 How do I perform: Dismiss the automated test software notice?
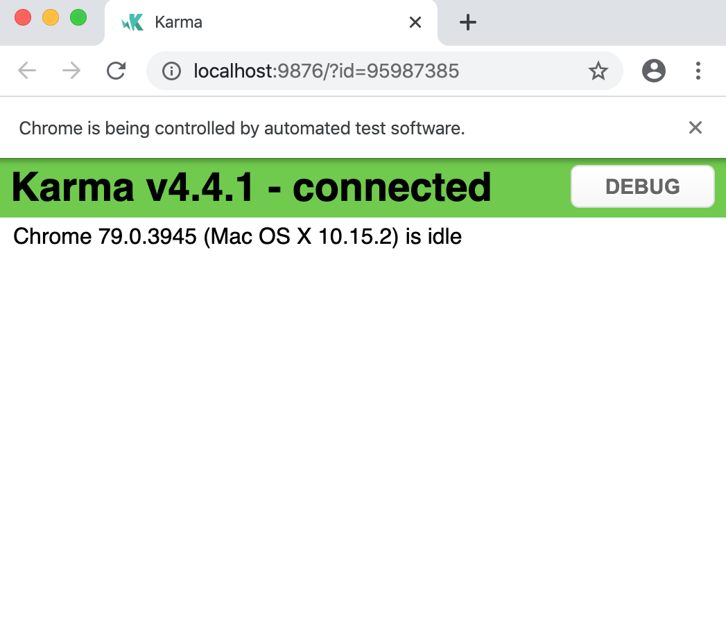point(695,127)
